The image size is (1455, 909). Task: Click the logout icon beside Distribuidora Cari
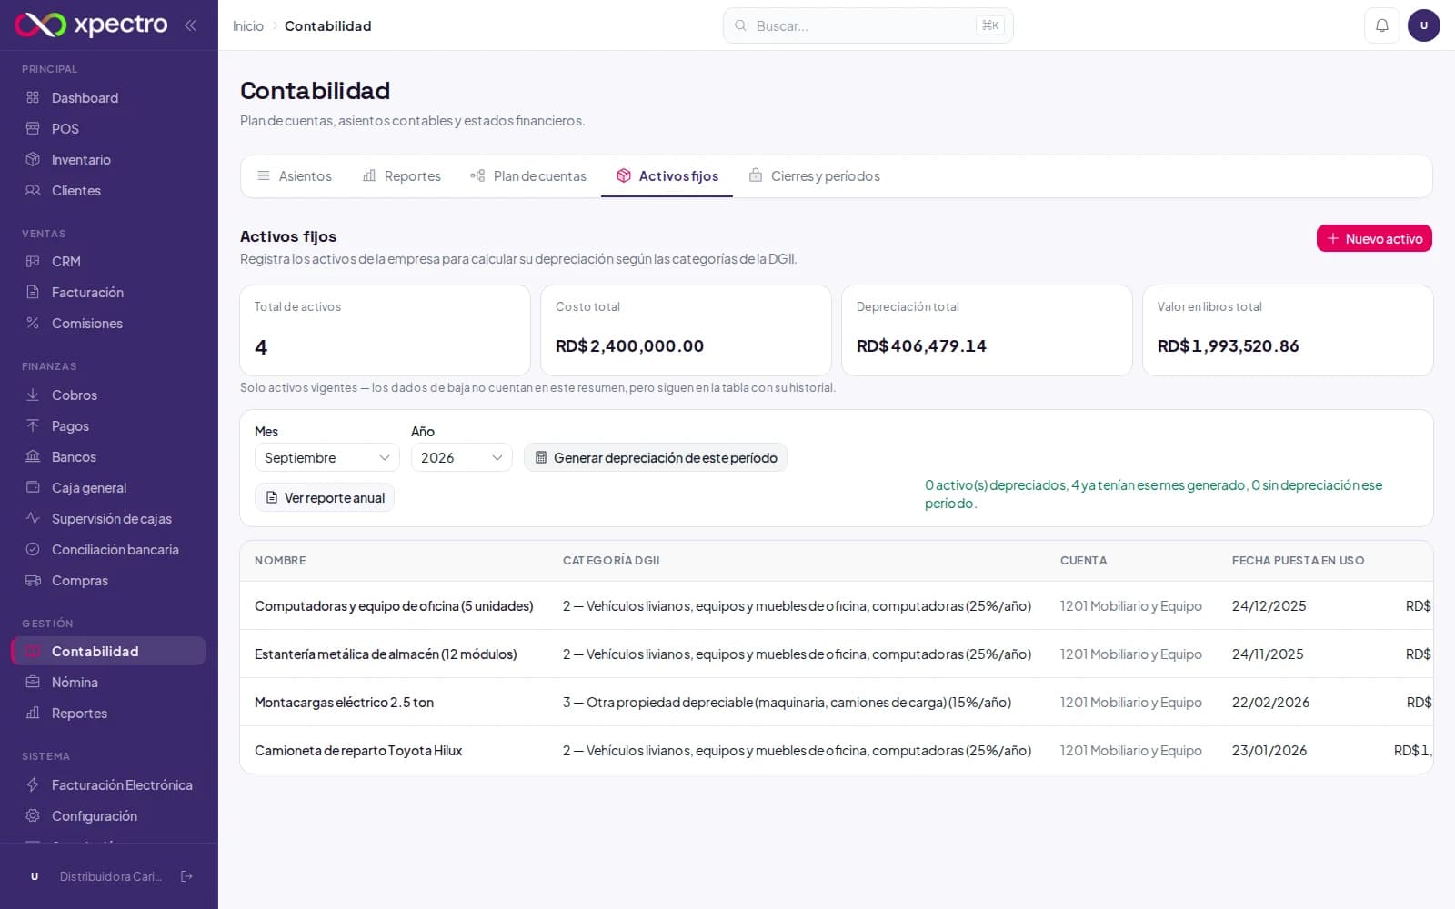pos(186,876)
